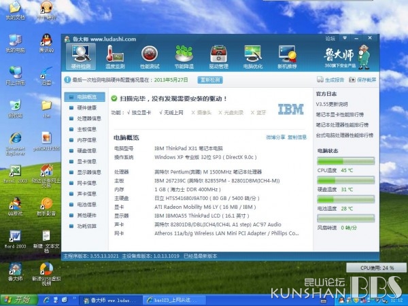408x306 pixels.
Task: Click the 开始 Start button
Action: click(18, 301)
